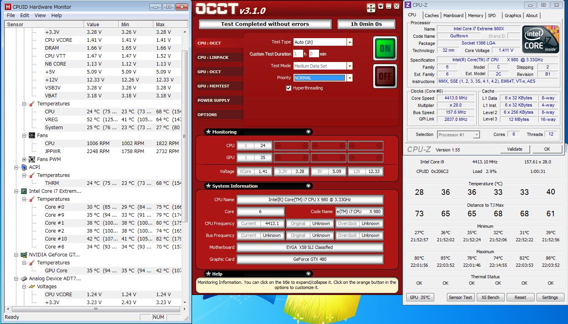Screen dimensions: 568x324
Task: Click the Voltages icon under Analog Device
Action: click(32, 287)
